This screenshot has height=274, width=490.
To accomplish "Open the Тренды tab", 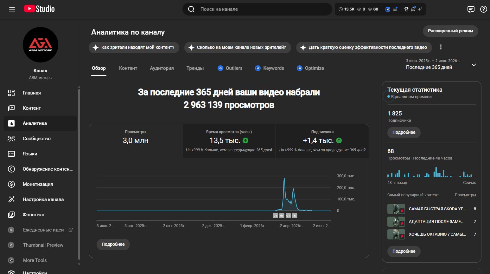I will coord(195,68).
